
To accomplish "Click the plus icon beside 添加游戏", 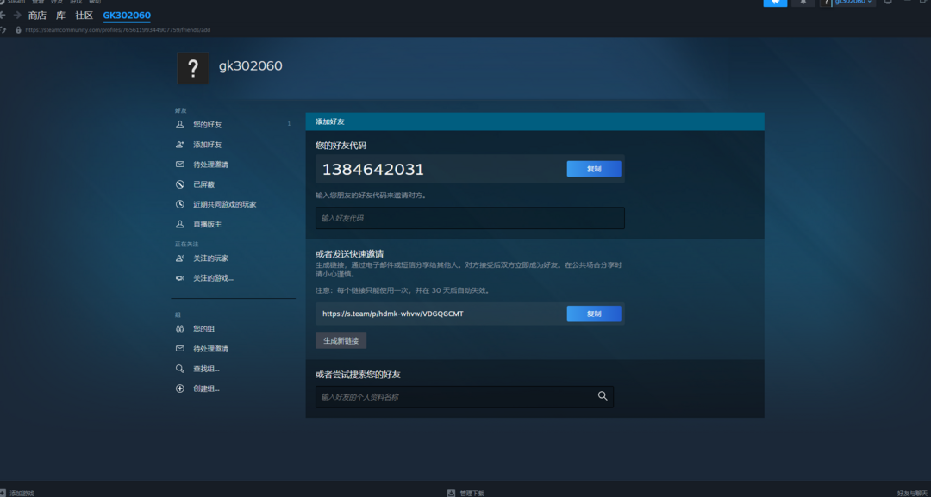I will pos(3,493).
